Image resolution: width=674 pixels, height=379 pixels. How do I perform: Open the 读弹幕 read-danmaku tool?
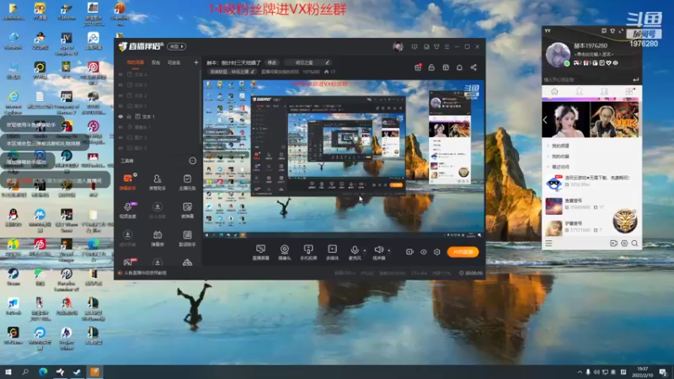pos(187,210)
